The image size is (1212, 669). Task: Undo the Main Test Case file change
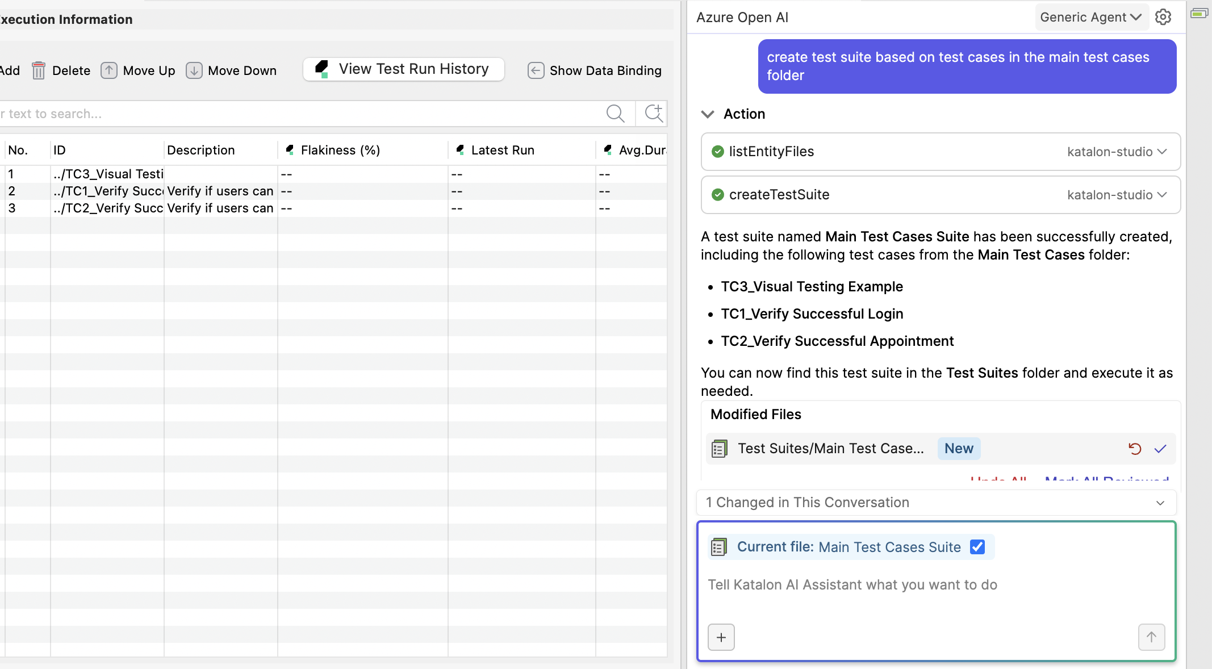1135,449
